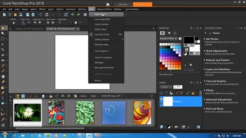246x138 pixels.
Task: Add tool button at toolbox bottom
Action: (x=3, y=125)
